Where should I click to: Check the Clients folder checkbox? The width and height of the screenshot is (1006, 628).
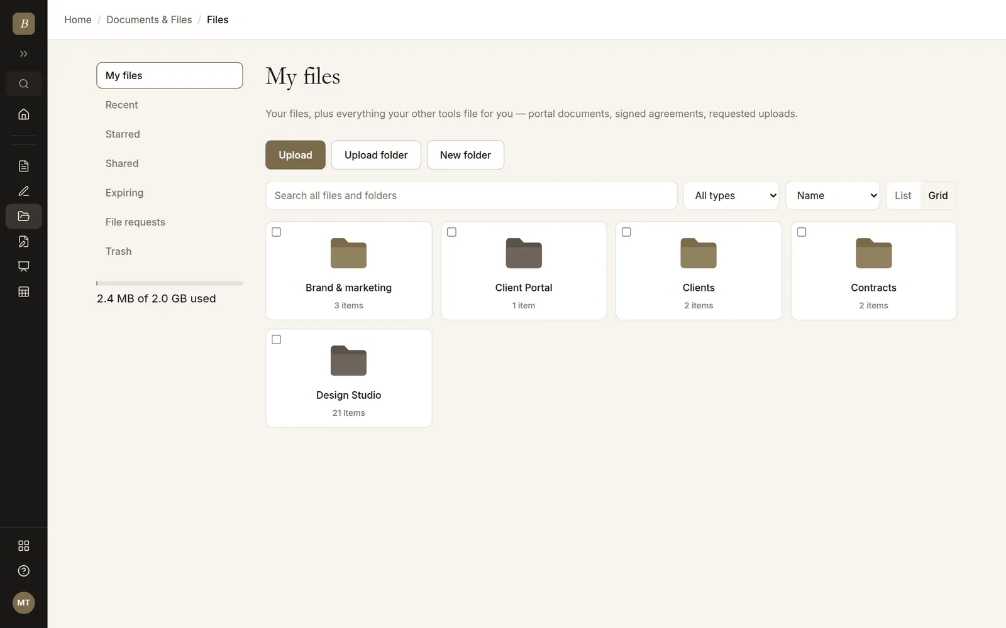click(626, 232)
